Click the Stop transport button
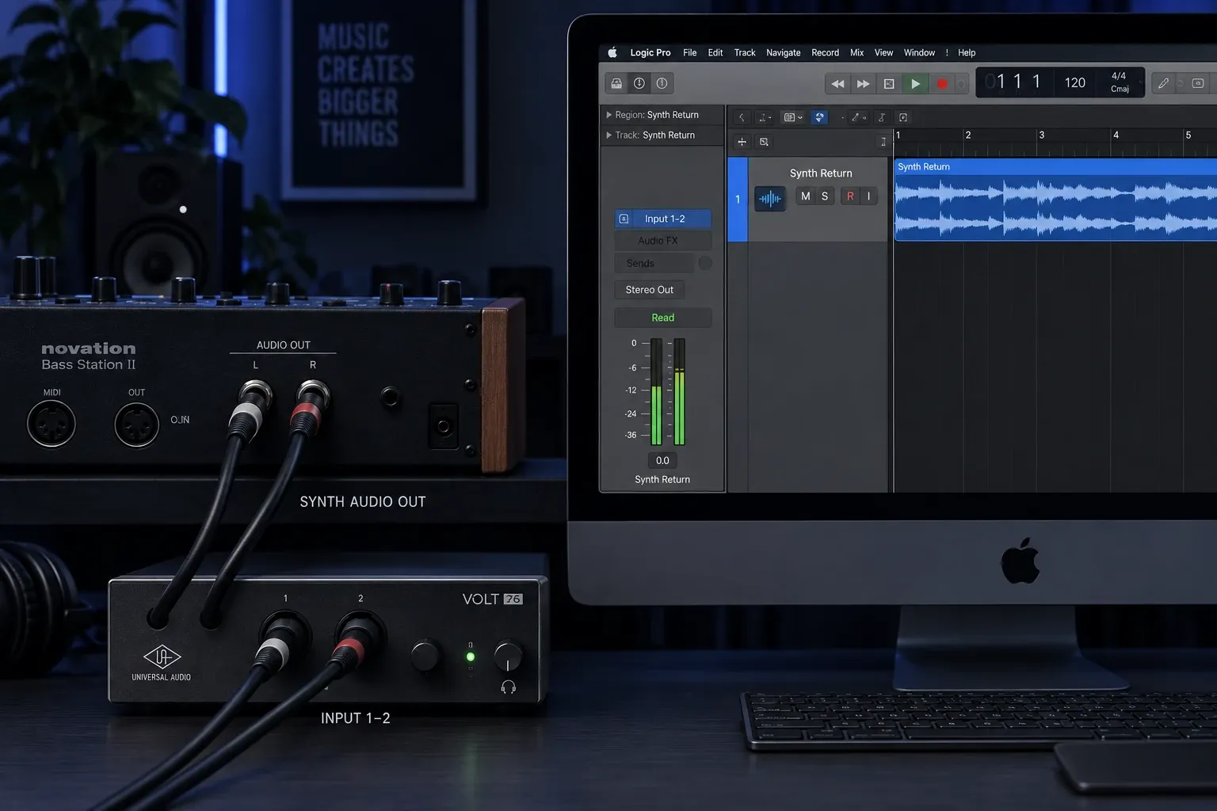 tap(889, 83)
